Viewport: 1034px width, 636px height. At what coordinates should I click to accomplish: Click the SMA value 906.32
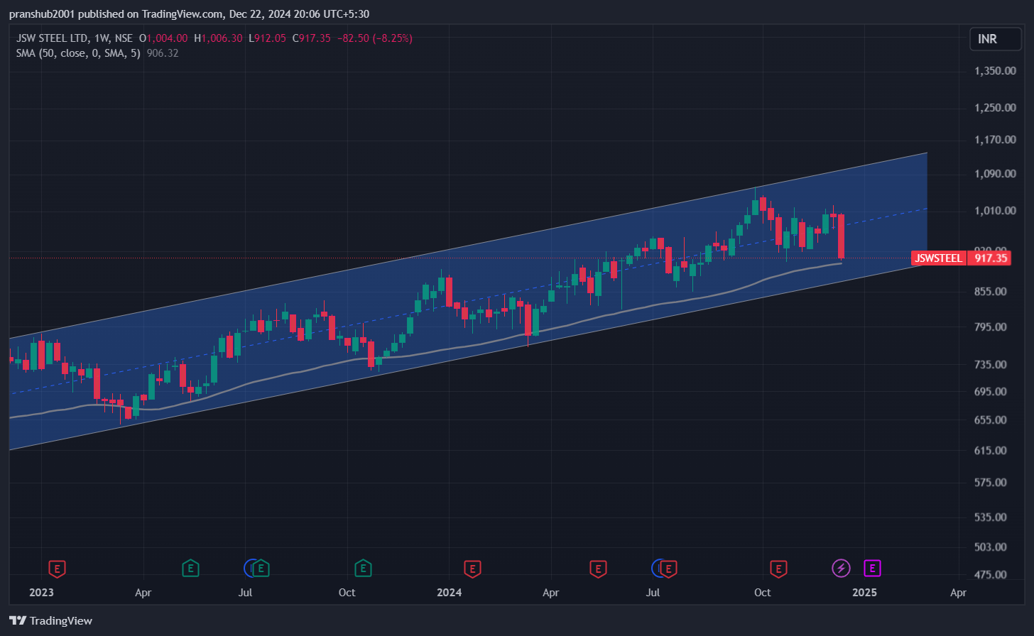163,53
